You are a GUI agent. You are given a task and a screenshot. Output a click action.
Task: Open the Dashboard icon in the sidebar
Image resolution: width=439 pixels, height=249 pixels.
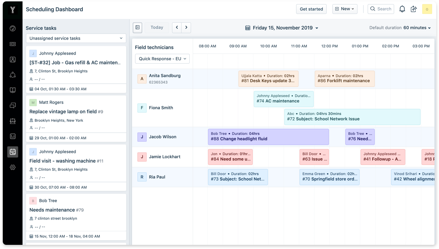tap(12, 28)
